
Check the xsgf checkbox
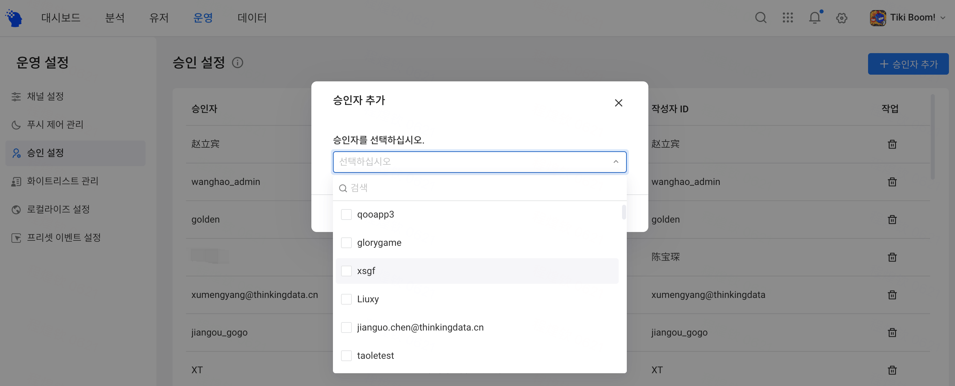(346, 271)
